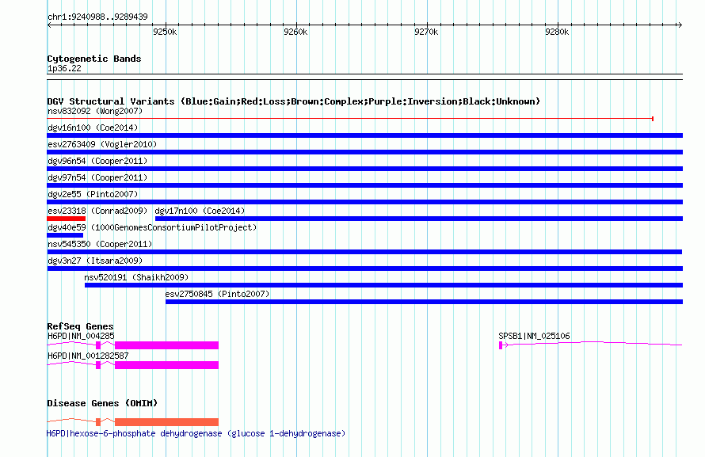Click the nsv545350 (Cooper2011) label
705x457 pixels.
pyautogui.click(x=100, y=244)
